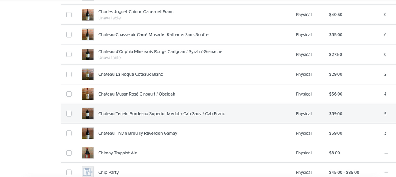Click Chateau La Roque Coteaux Blanc name

130,74
